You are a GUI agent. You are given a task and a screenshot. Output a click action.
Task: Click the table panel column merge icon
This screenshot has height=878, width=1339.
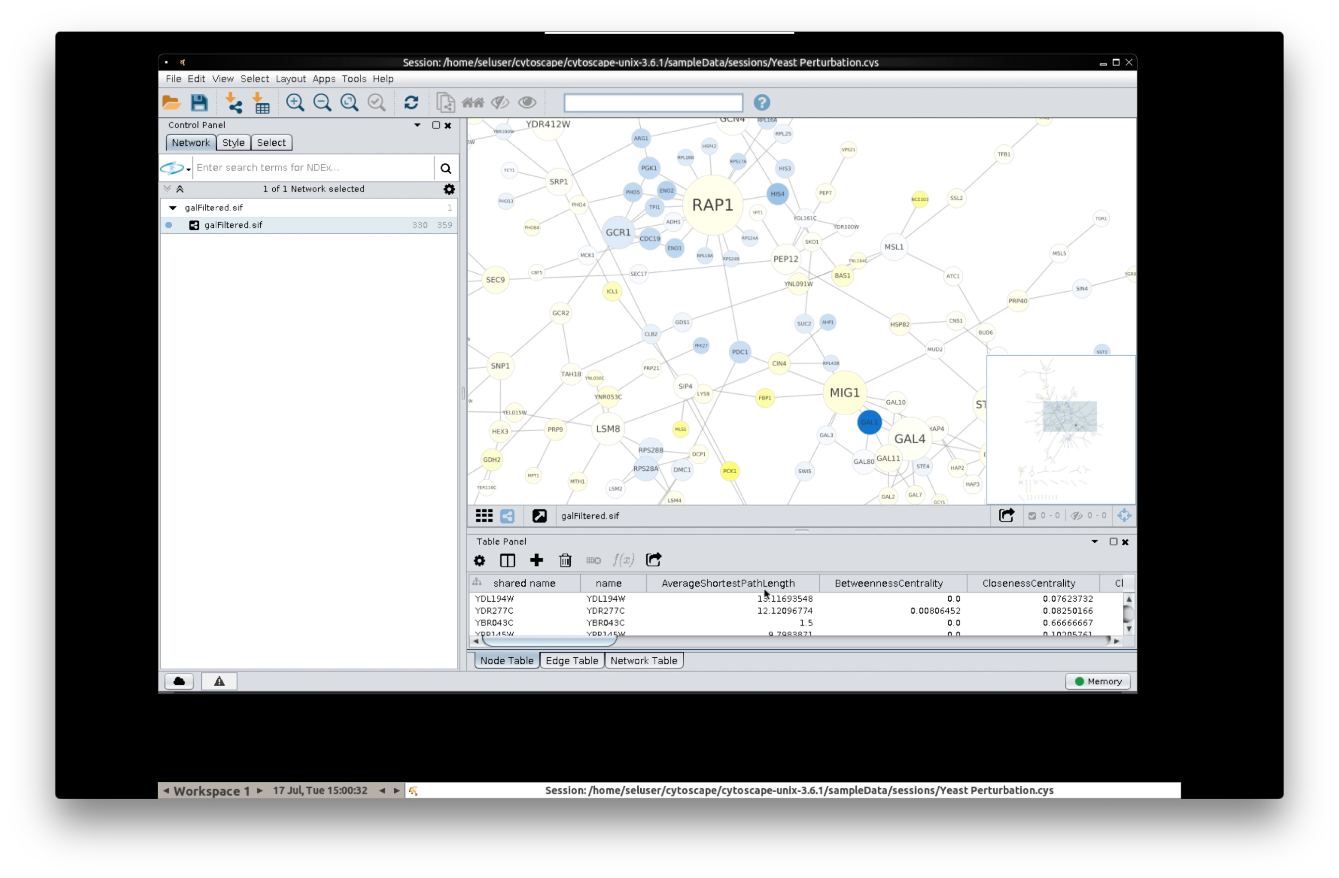pos(508,560)
